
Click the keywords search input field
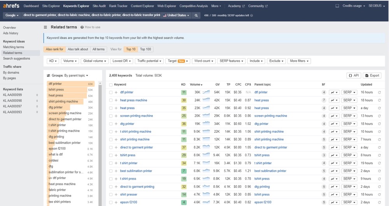(91, 15)
